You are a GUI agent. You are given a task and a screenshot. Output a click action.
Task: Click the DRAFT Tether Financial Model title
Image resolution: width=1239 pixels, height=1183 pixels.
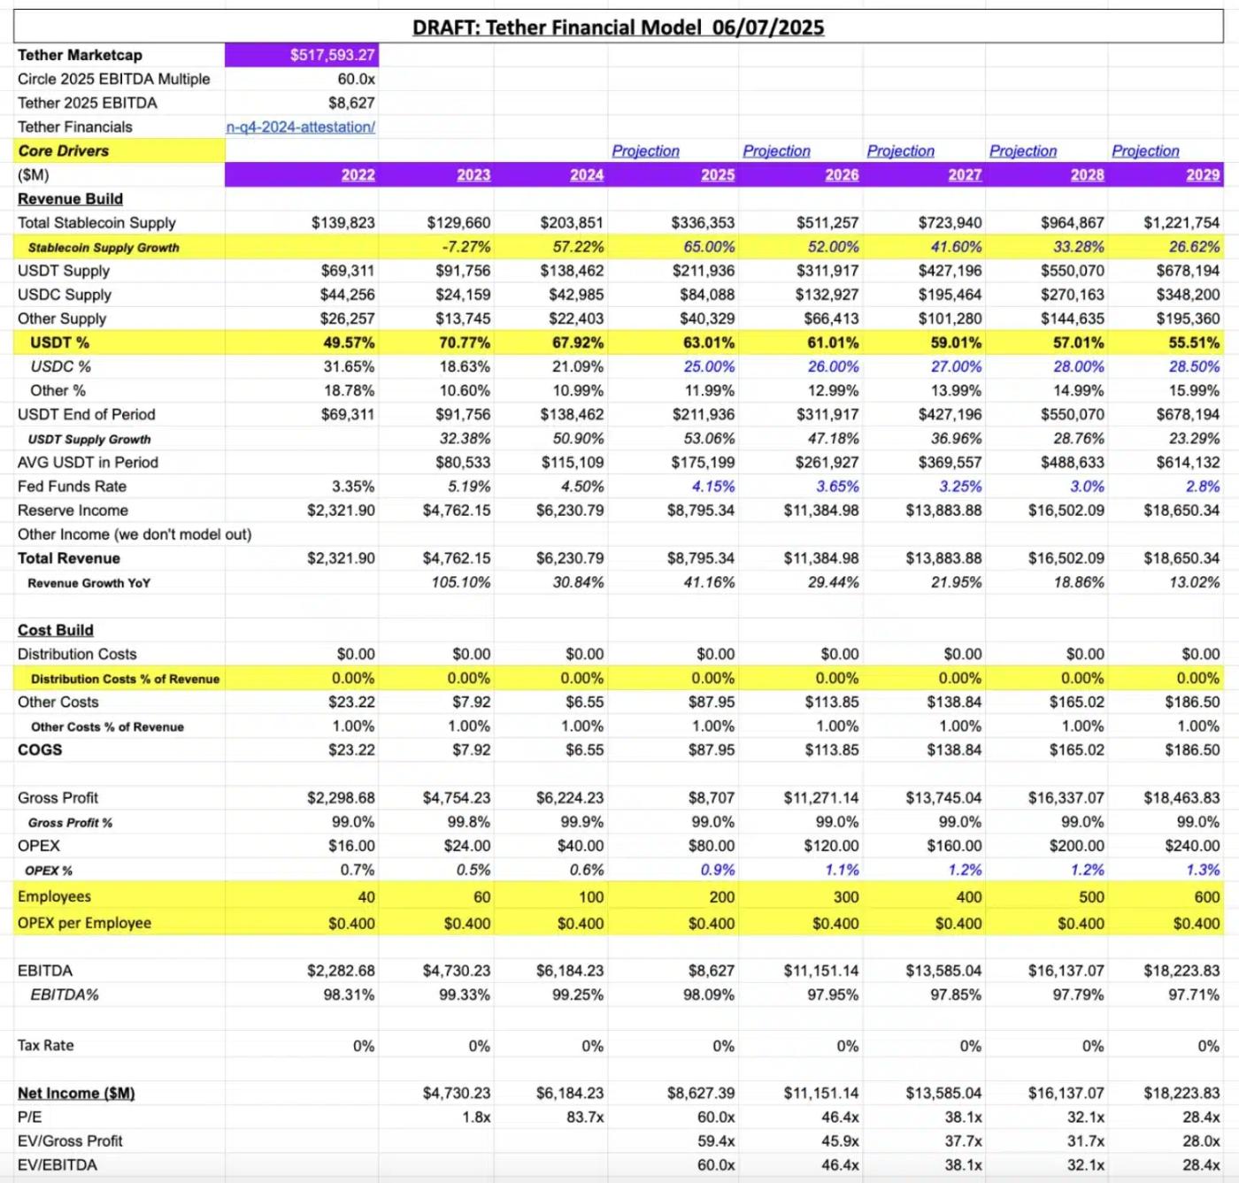[x=618, y=27]
